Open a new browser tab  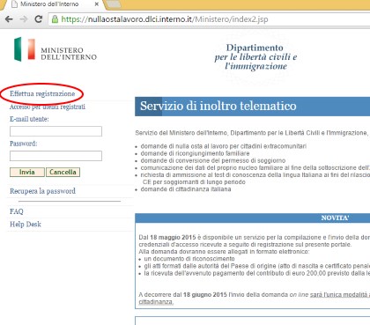[114, 4]
